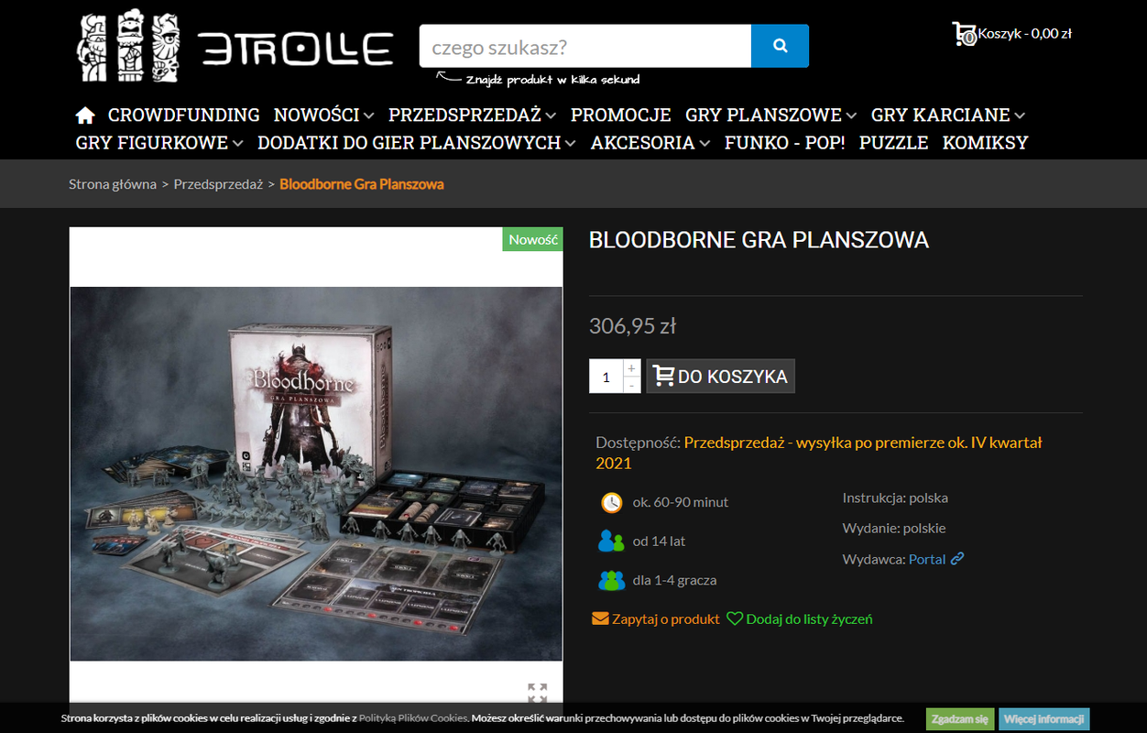Viewport: 1147px width, 733px height.
Task: Expand the Gry planszowe menu
Action: (771, 115)
